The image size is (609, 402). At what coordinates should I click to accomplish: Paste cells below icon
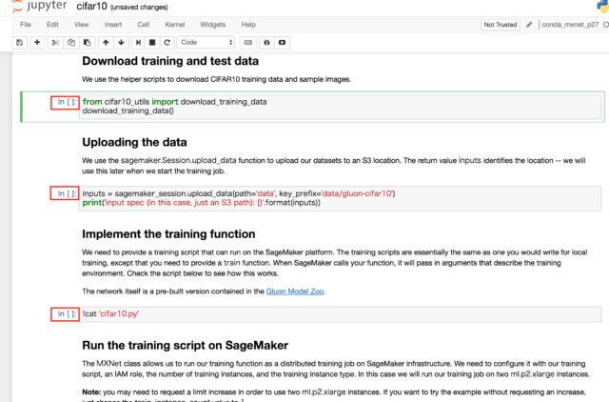coord(87,42)
